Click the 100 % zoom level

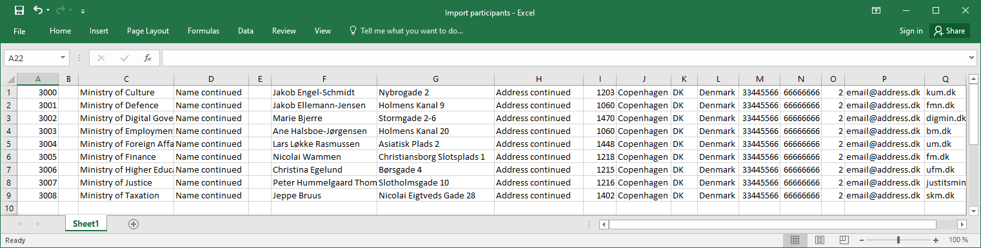[959, 240]
